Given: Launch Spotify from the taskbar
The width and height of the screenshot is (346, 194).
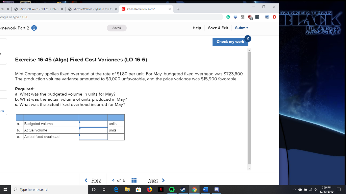Looking at the screenshot, I should coord(172,189).
